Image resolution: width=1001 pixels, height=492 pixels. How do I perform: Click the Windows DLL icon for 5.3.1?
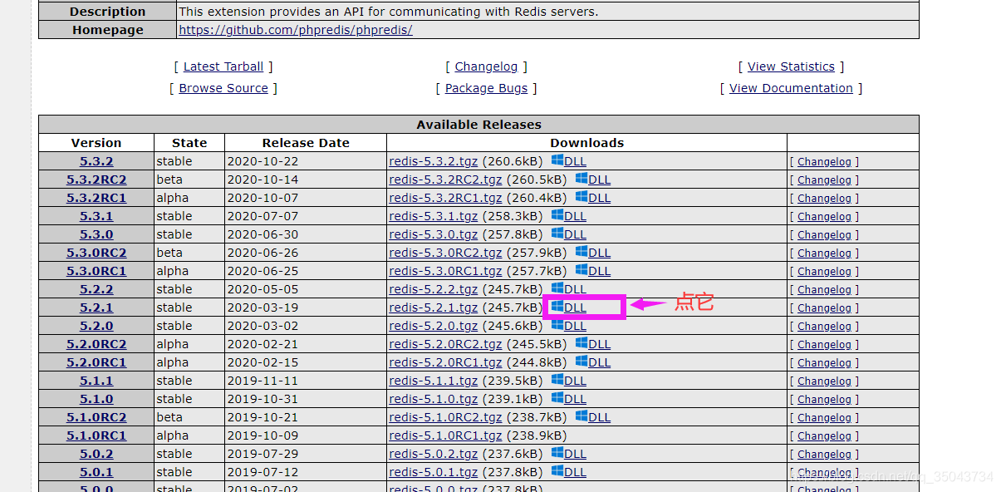point(557,215)
